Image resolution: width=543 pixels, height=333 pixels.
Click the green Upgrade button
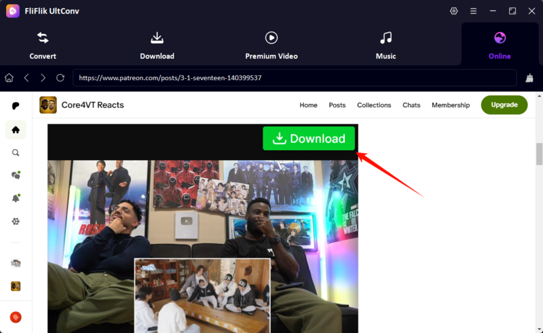(x=504, y=105)
